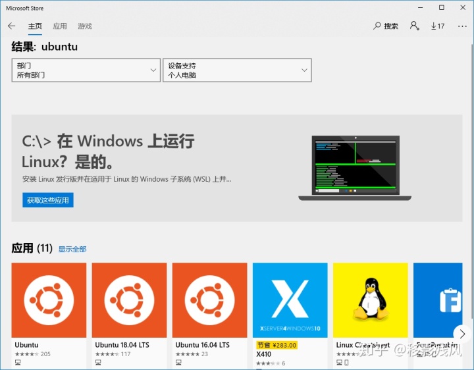Click the vertical scrollbar on the right

(472, 181)
